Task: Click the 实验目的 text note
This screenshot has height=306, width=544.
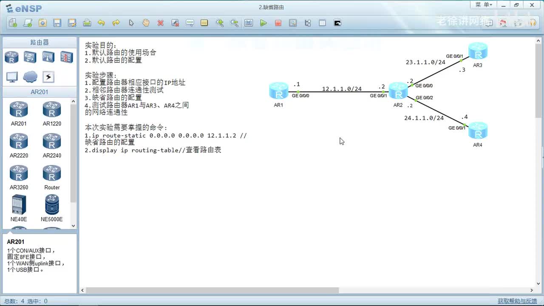Action: coord(101,45)
